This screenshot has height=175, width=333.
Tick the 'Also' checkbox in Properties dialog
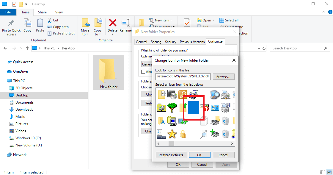143,72
